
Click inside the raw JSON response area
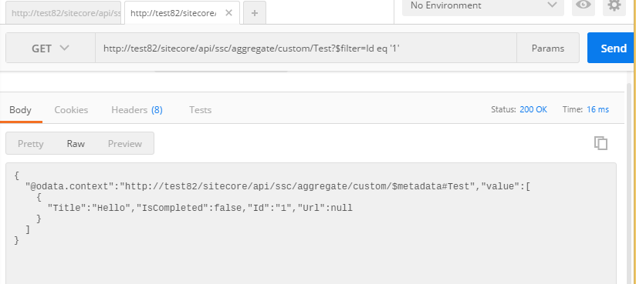click(x=311, y=223)
